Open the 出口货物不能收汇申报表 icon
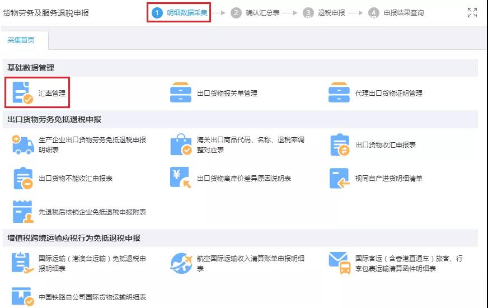The height and width of the screenshot is (308, 488). (x=24, y=178)
